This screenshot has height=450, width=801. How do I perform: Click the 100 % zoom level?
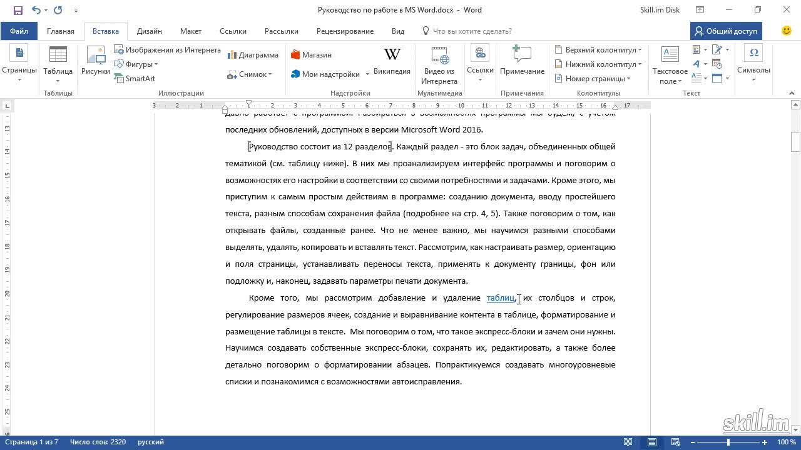coord(786,442)
